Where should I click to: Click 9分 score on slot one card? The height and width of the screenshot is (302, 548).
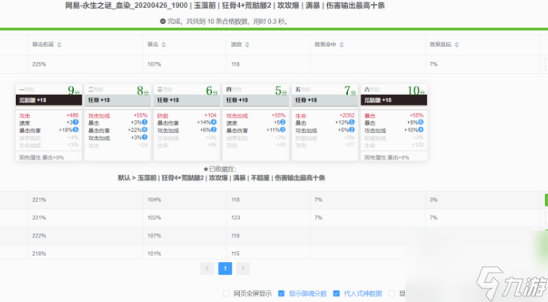coord(73,91)
